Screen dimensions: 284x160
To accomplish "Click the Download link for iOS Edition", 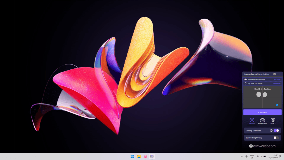I will point(277,83).
